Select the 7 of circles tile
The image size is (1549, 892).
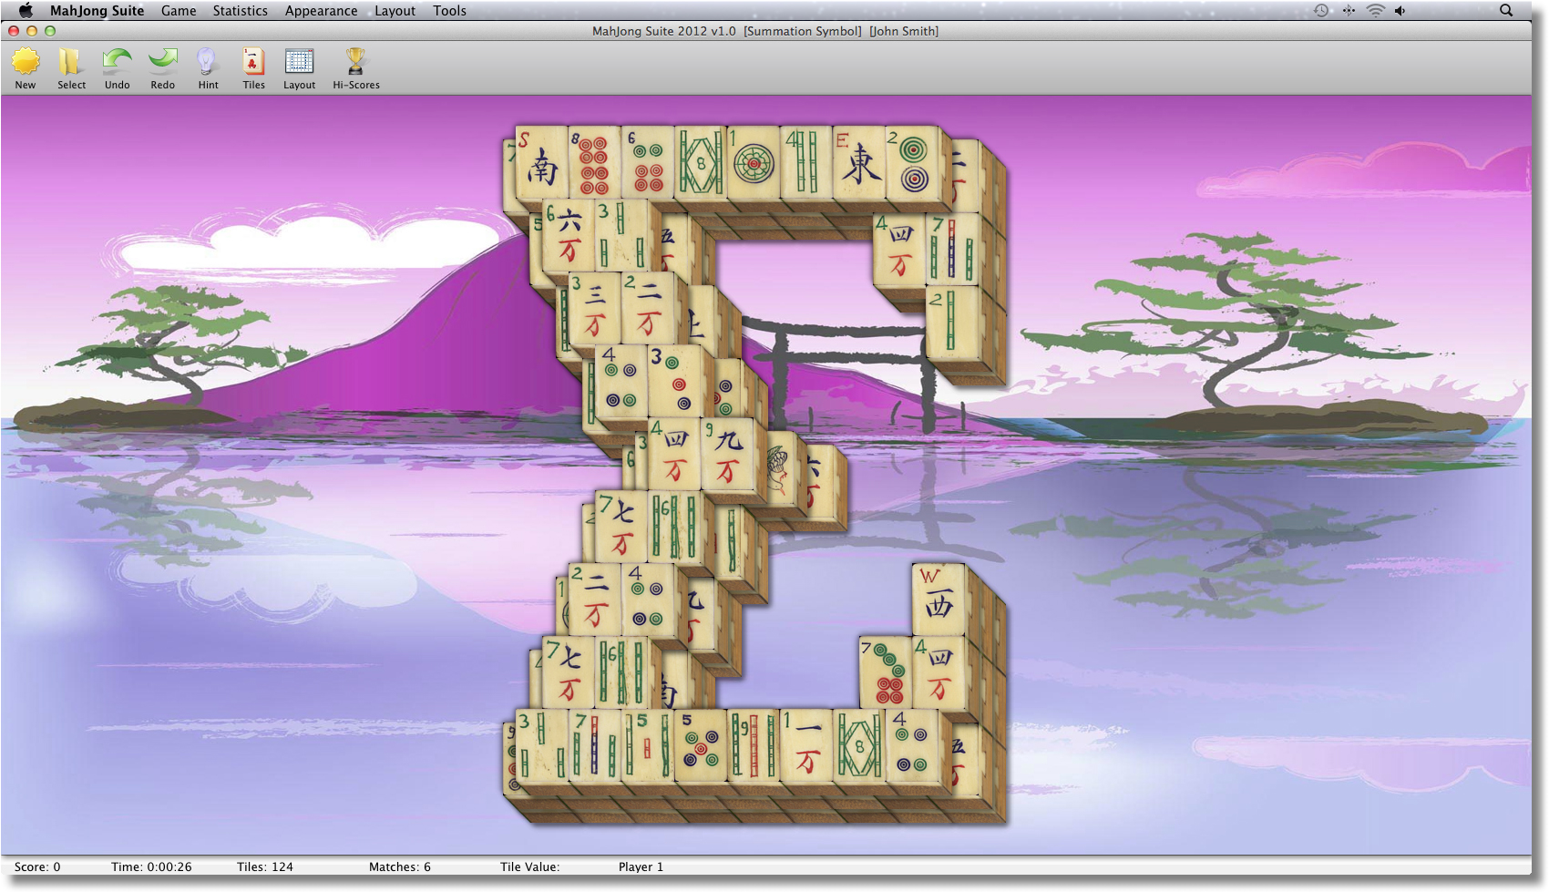coord(886,672)
